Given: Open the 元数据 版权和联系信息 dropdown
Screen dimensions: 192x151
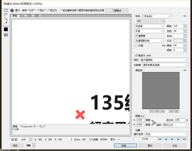Looking at the screenshot, I should coord(165,65).
